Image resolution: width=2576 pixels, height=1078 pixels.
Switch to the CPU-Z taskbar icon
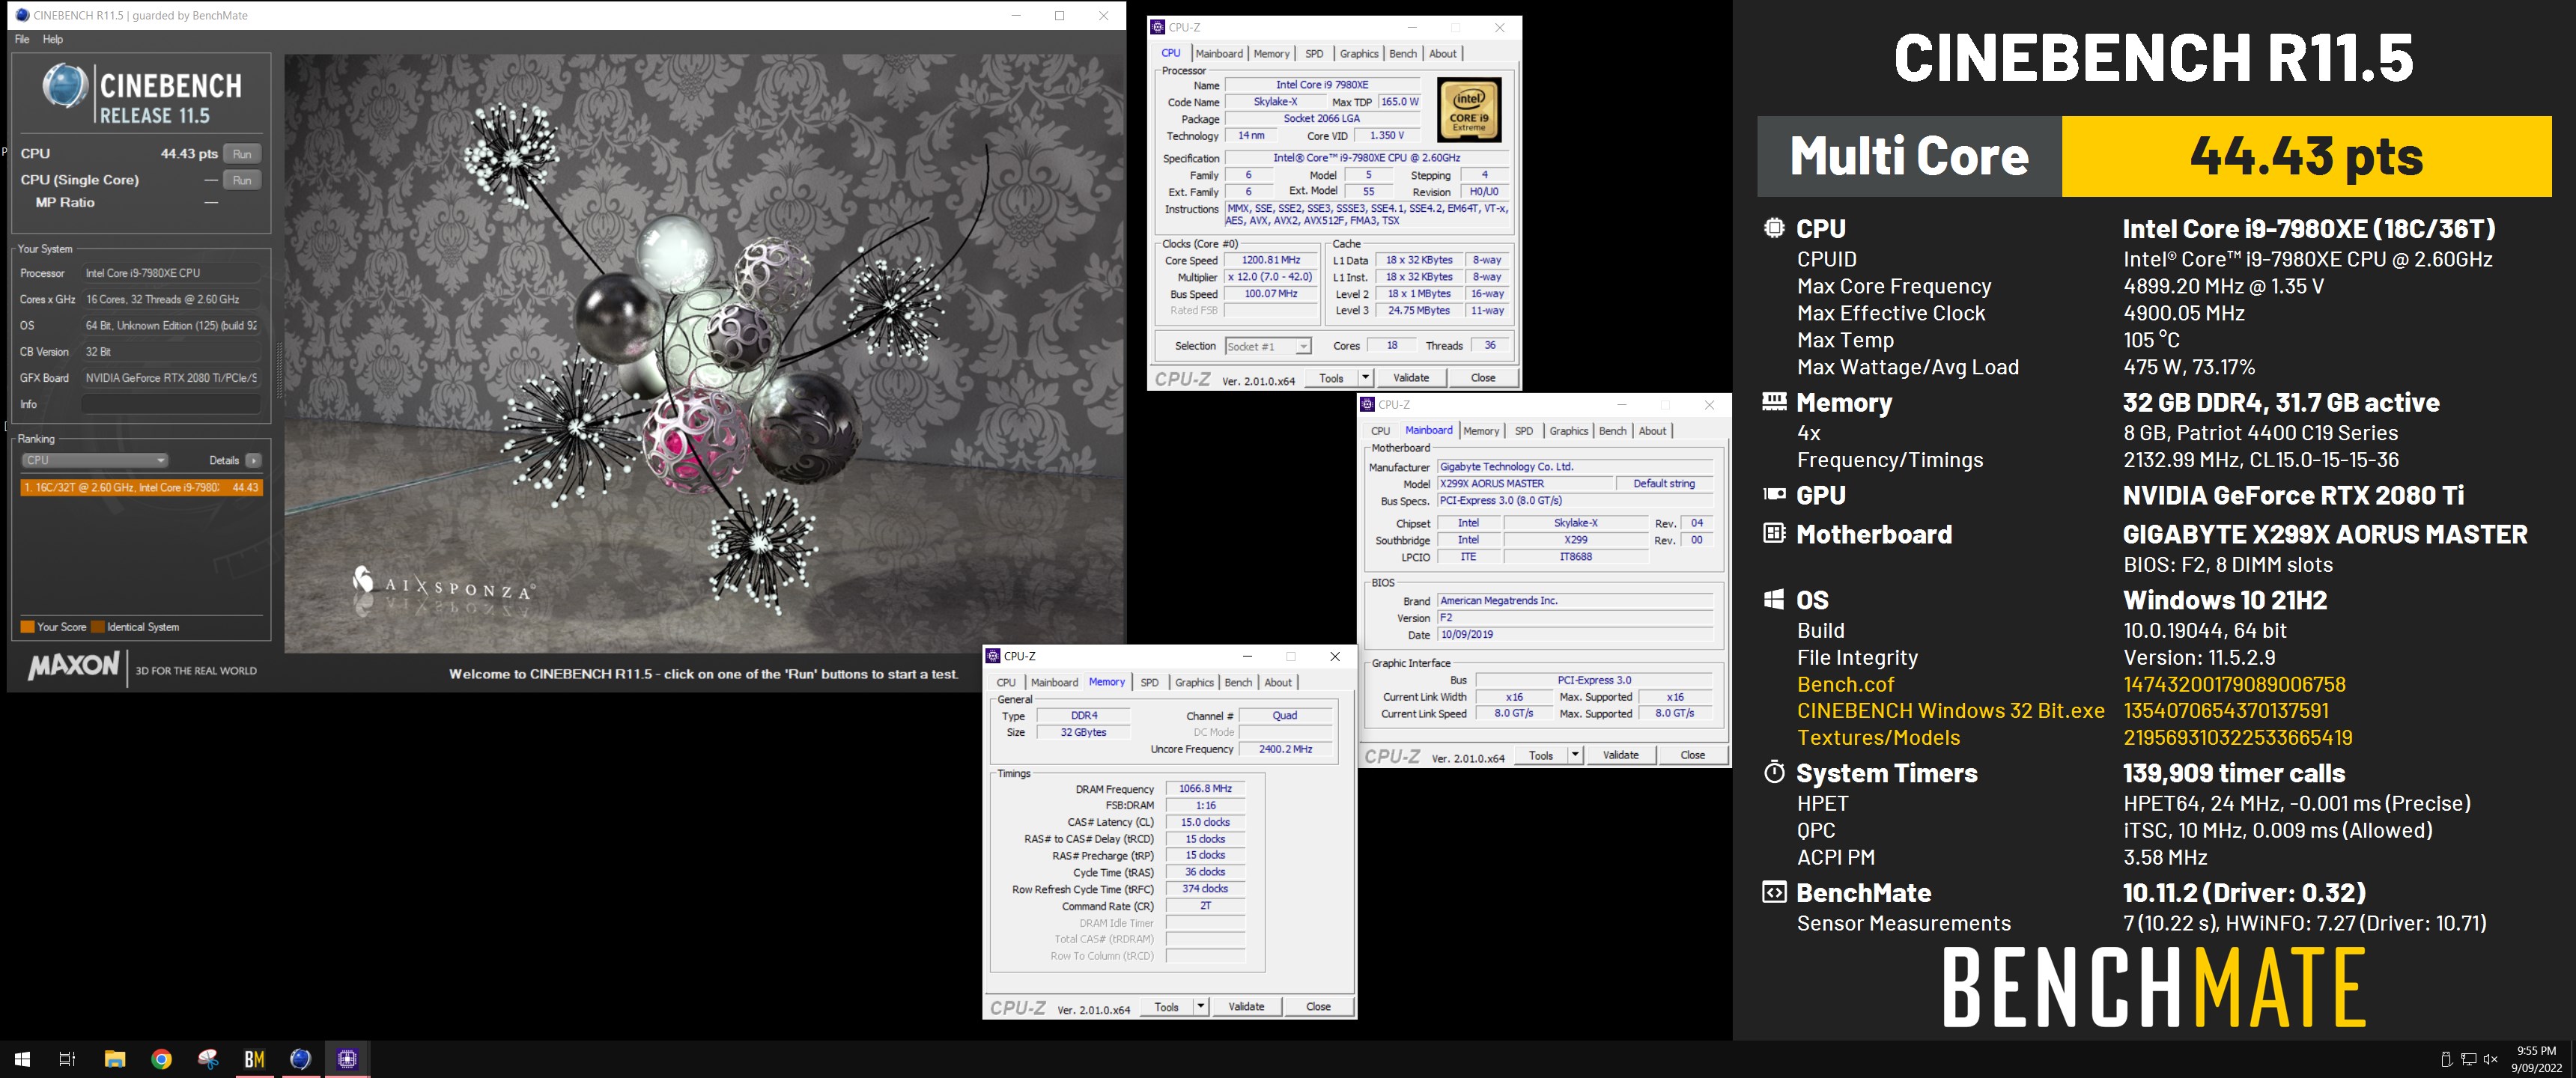[x=347, y=1059]
